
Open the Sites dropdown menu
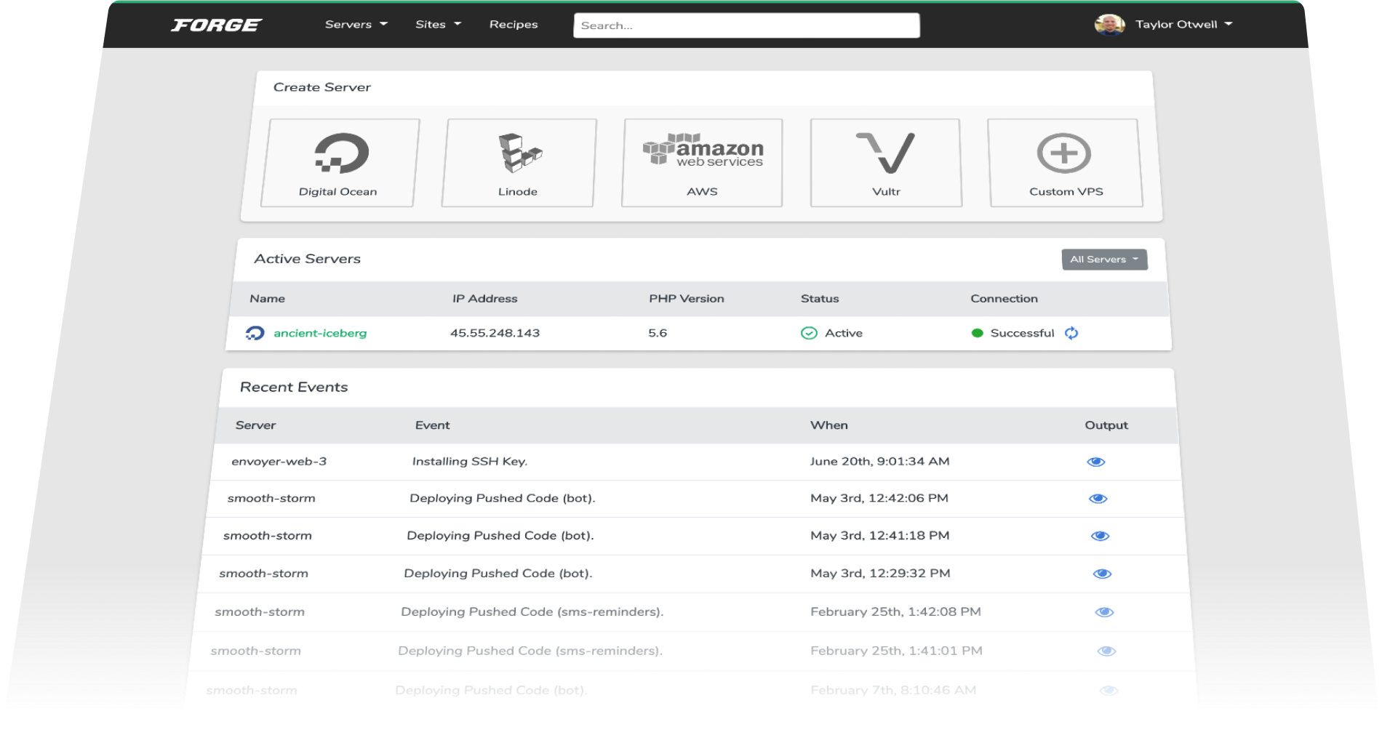pos(438,24)
